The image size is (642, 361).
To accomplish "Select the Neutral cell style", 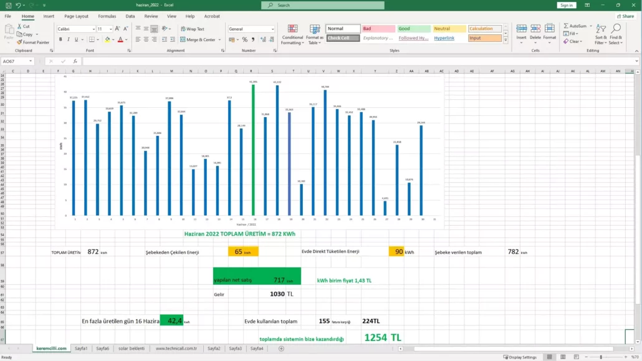I will point(449,29).
